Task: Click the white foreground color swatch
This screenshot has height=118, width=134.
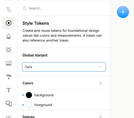Action: 29,105
